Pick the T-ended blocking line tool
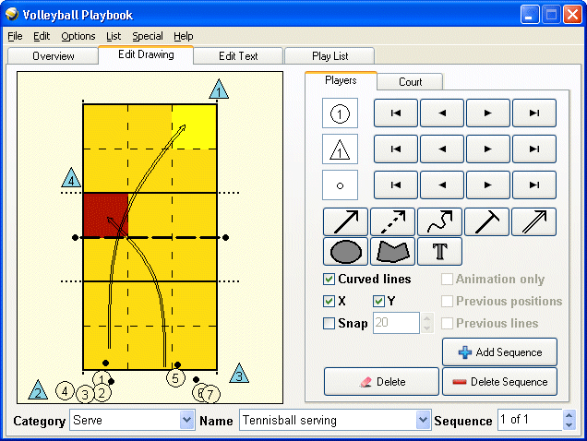Screen dimensions: 587x441 (x=486, y=222)
